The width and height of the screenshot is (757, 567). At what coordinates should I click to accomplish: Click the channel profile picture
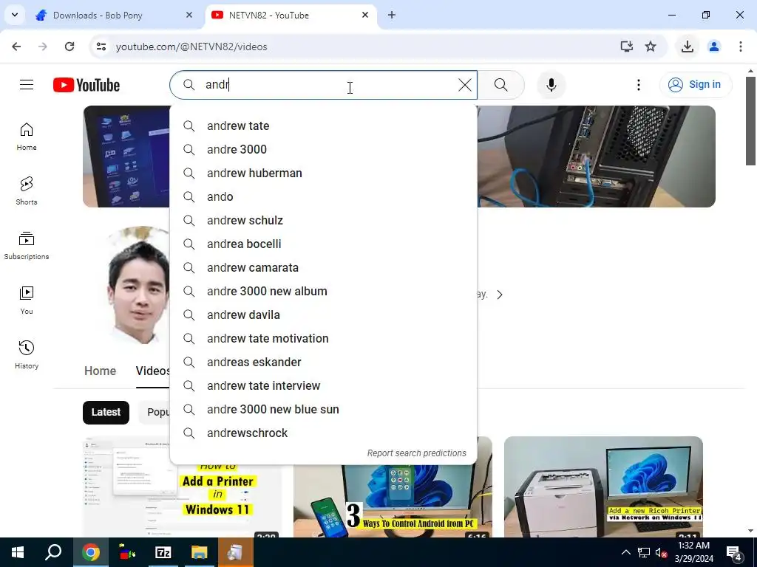tap(138, 286)
